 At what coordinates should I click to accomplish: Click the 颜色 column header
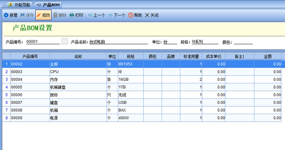tap(153, 56)
